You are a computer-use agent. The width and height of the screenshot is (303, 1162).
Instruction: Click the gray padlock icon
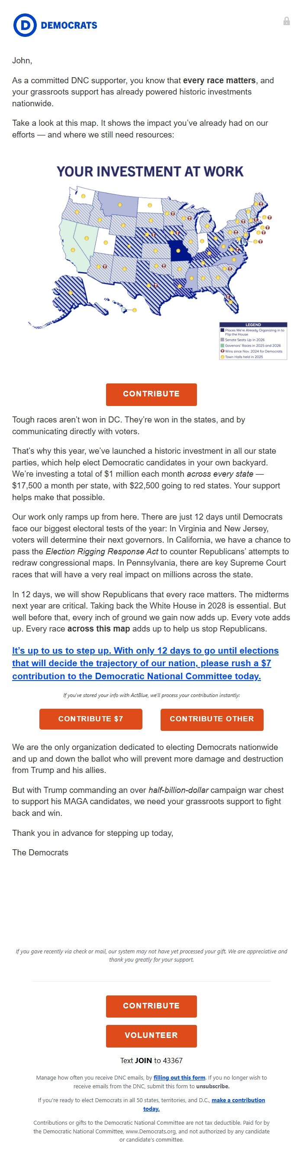coord(287,21)
